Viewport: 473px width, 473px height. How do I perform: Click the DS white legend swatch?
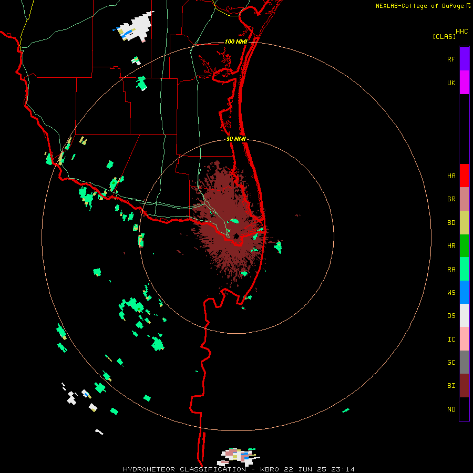pyautogui.click(x=464, y=315)
